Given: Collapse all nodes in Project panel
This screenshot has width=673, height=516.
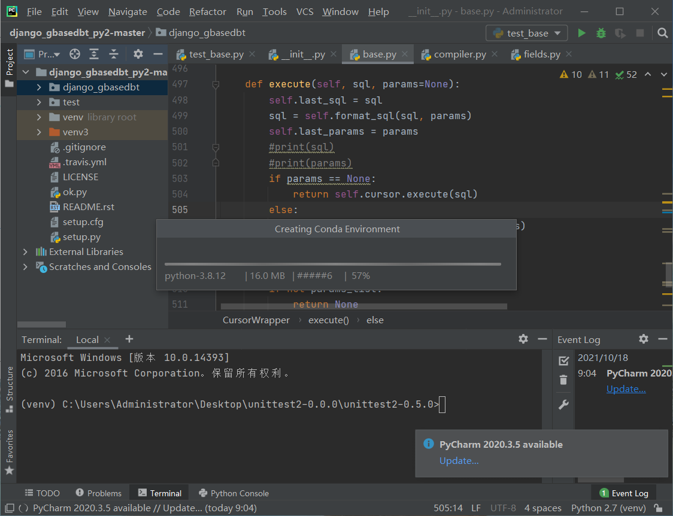Looking at the screenshot, I should tap(114, 54).
